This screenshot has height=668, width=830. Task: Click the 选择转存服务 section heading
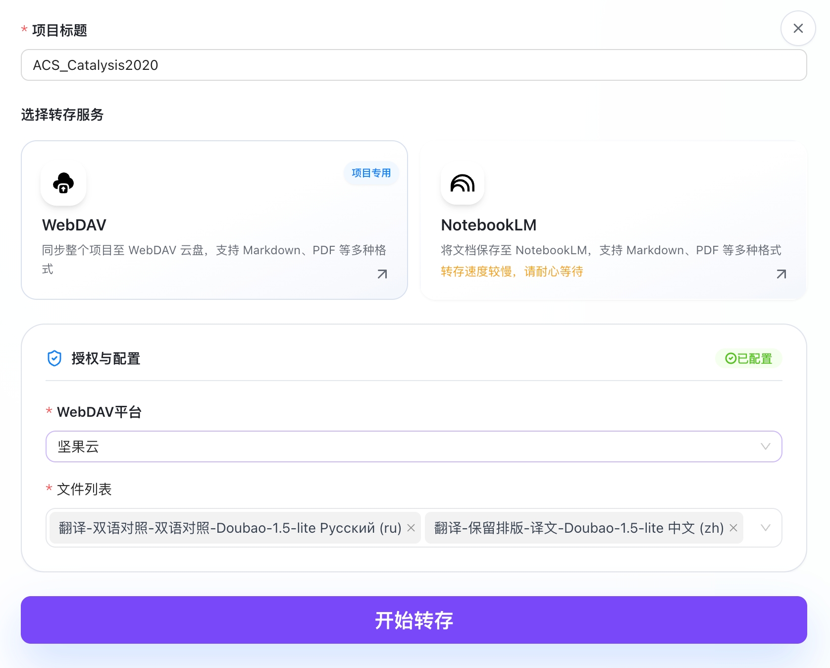(x=62, y=115)
